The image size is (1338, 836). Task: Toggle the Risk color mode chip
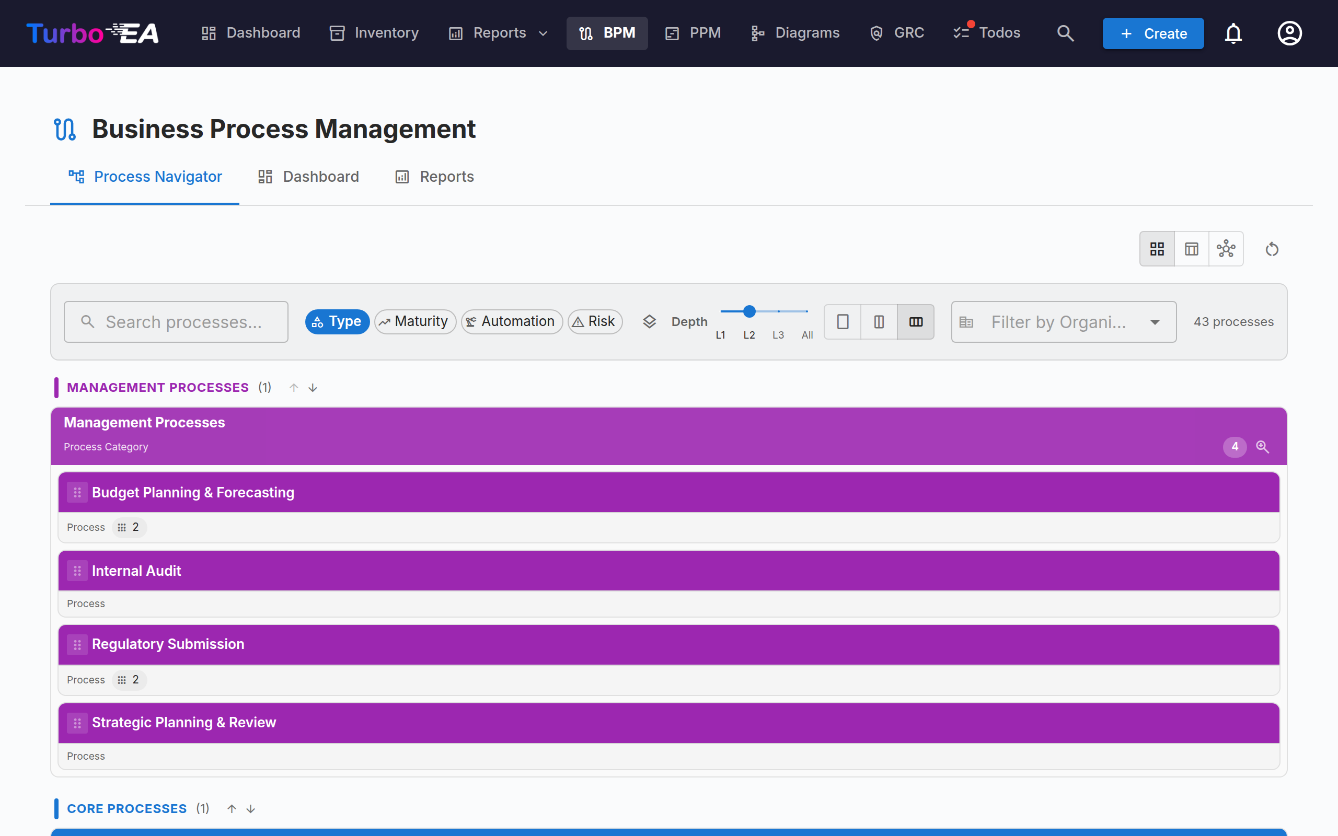595,322
